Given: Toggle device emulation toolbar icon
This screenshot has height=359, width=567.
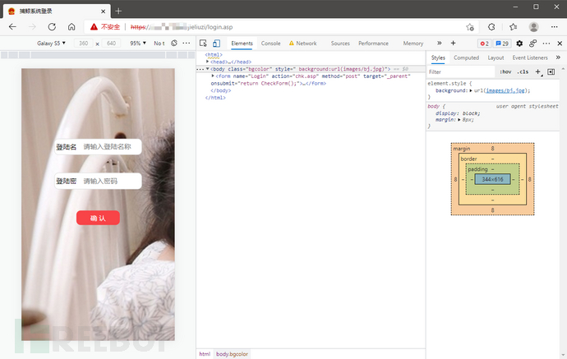Looking at the screenshot, I should click(x=216, y=44).
